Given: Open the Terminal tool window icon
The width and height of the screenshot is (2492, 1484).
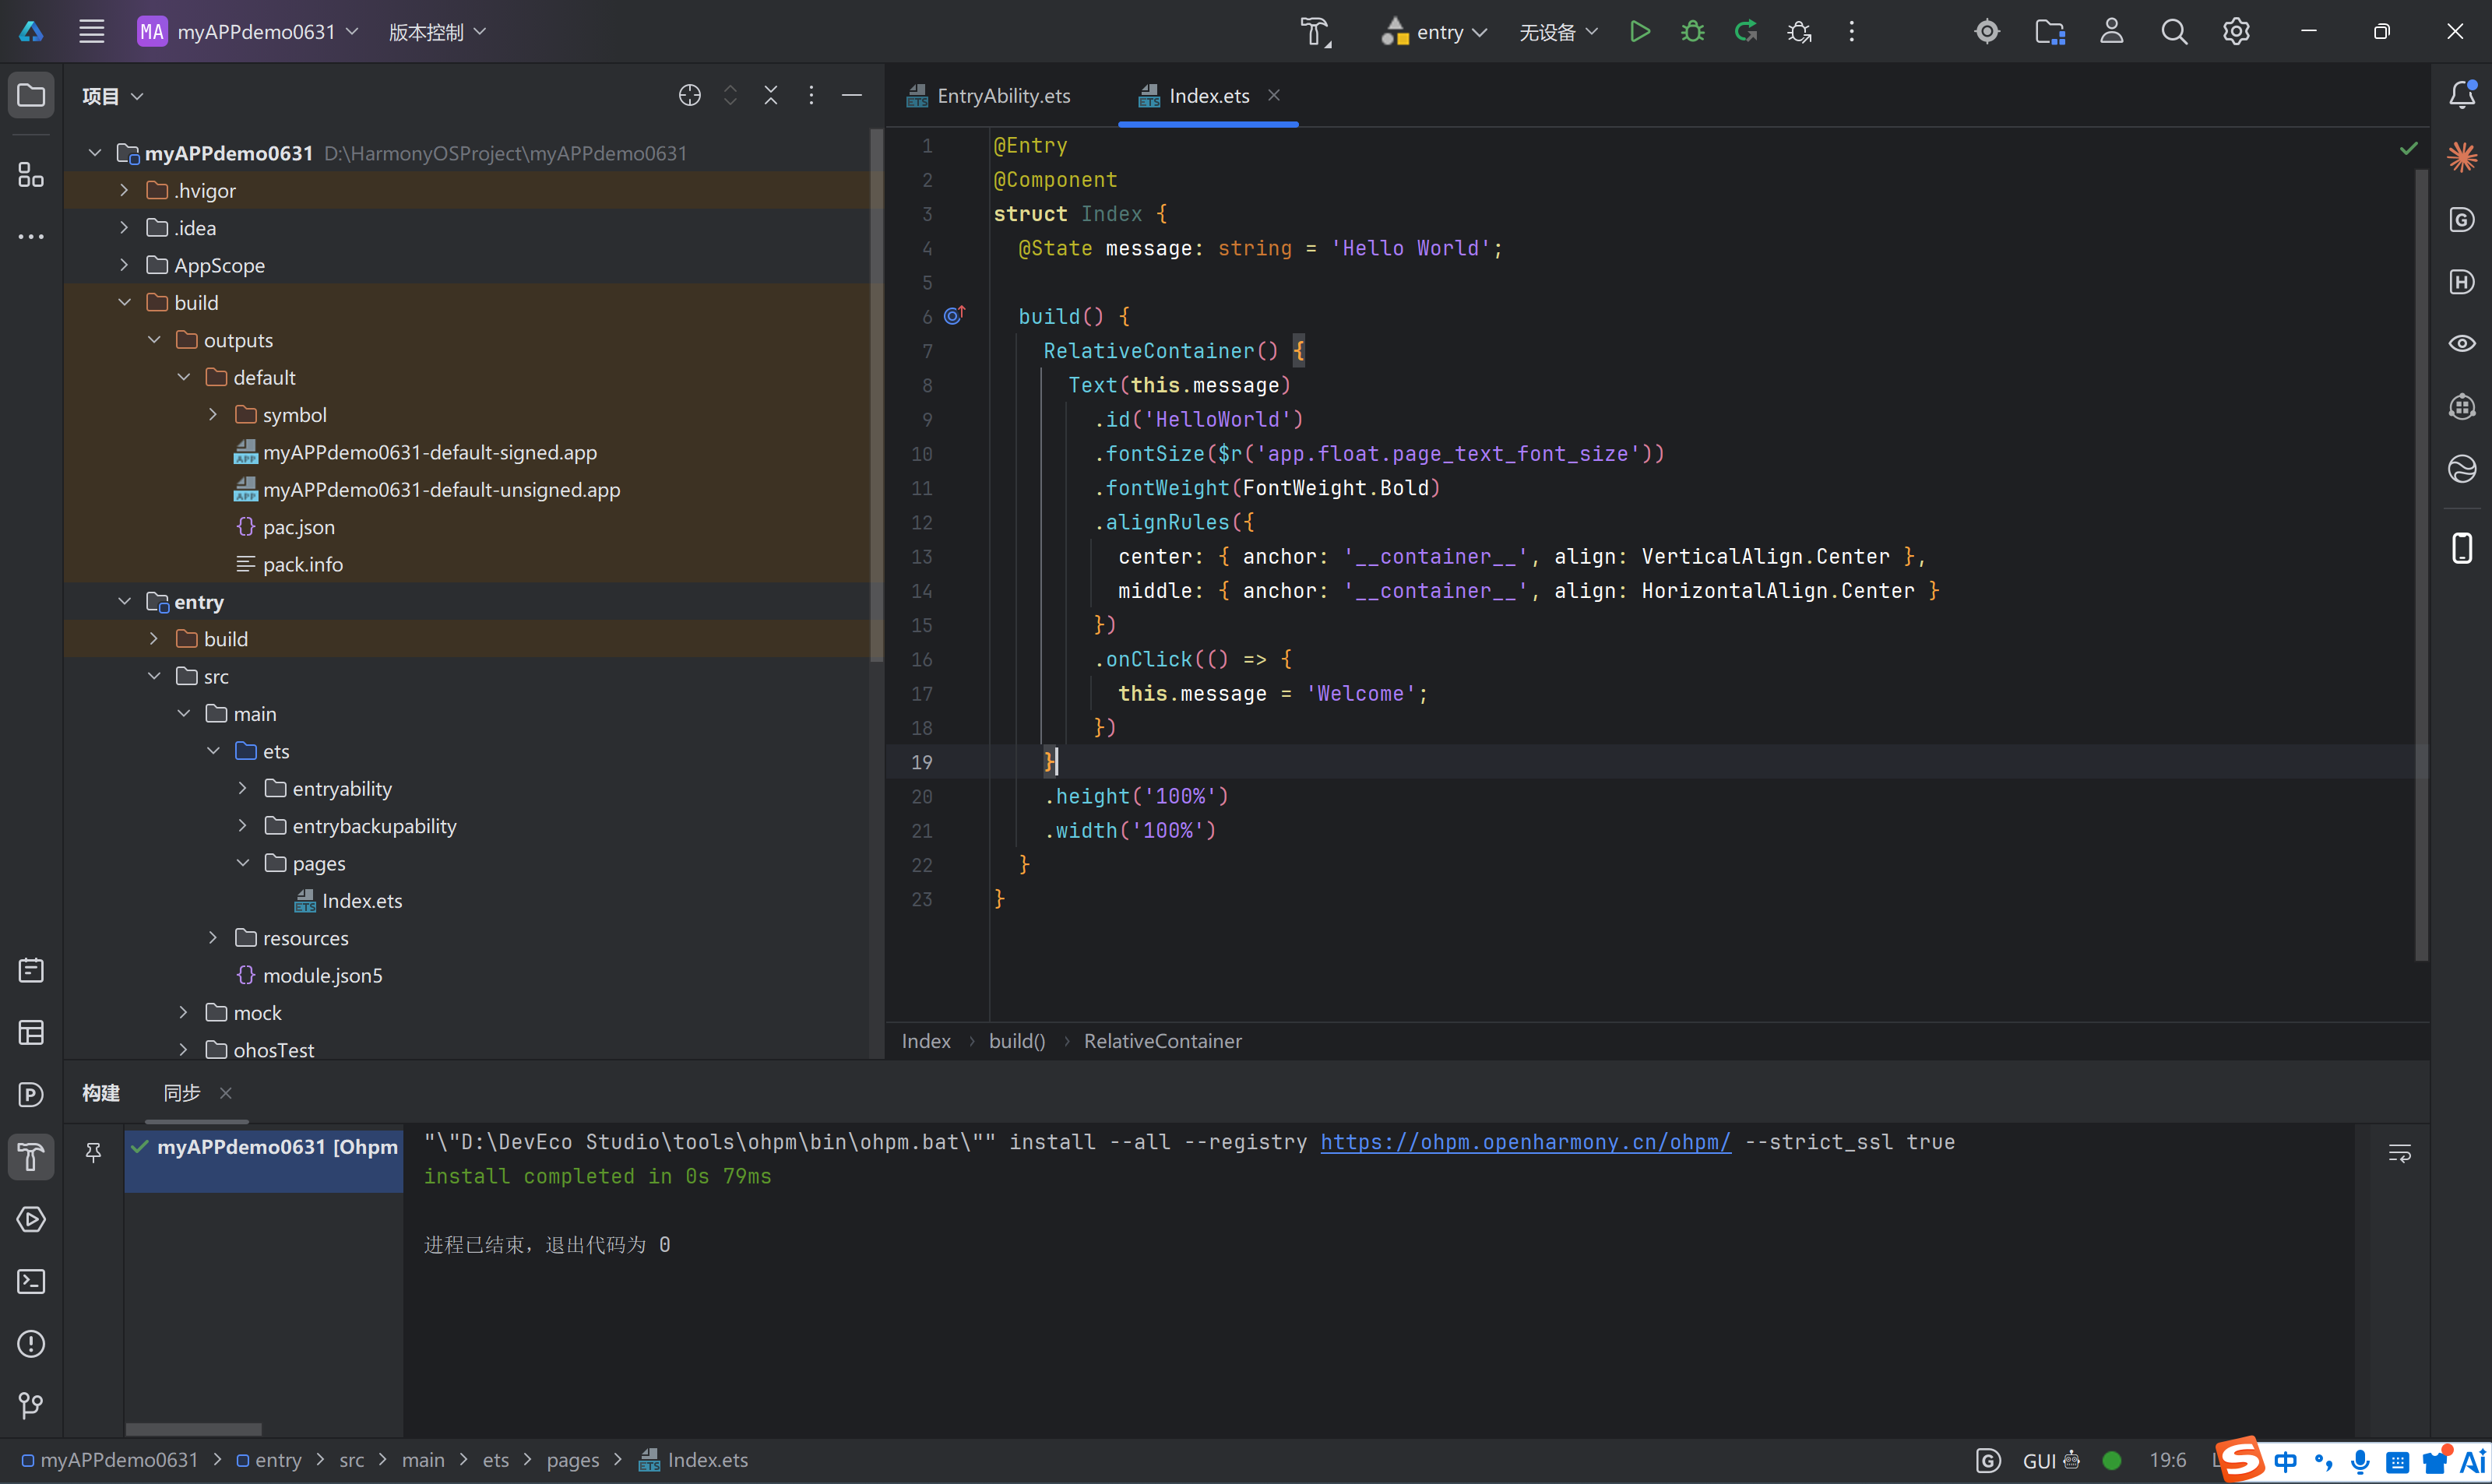Looking at the screenshot, I should coord(31,1282).
